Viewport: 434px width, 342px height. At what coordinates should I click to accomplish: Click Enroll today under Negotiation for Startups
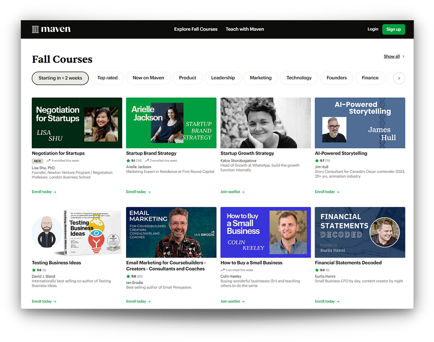click(x=44, y=191)
